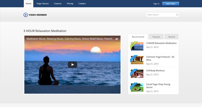Screen dimensions: 202x107
Task: Open Yoga Classes menu item
Action: coord(42,4)
